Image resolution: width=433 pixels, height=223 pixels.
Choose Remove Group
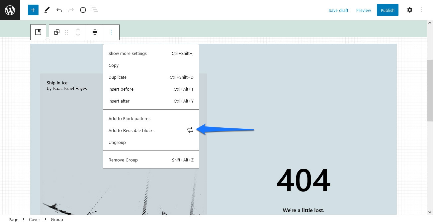coord(151,160)
